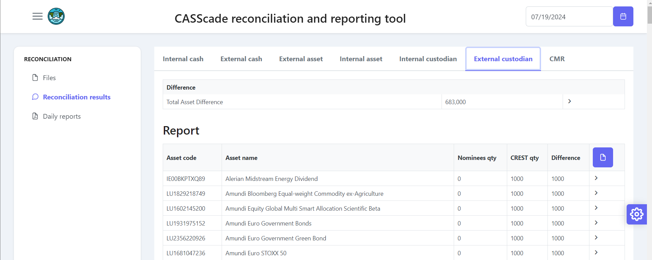Open the External asset tab
Image resolution: width=652 pixels, height=260 pixels.
tap(301, 59)
